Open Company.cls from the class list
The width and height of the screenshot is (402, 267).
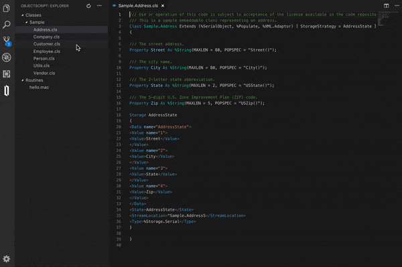click(62, 37)
